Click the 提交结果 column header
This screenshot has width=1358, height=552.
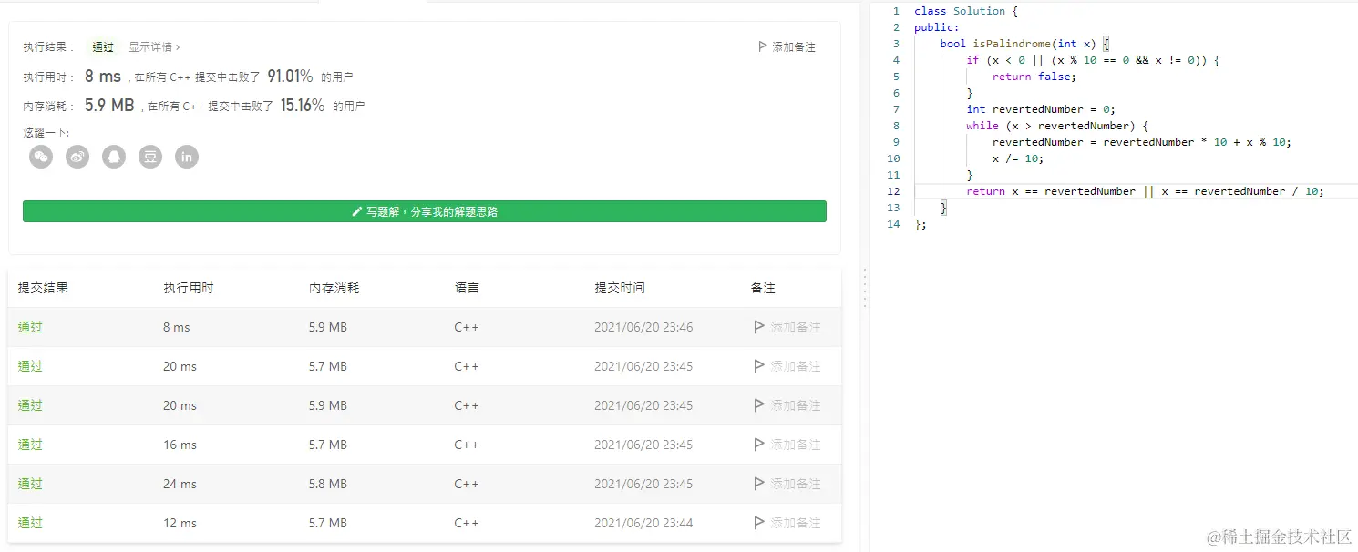(x=43, y=288)
